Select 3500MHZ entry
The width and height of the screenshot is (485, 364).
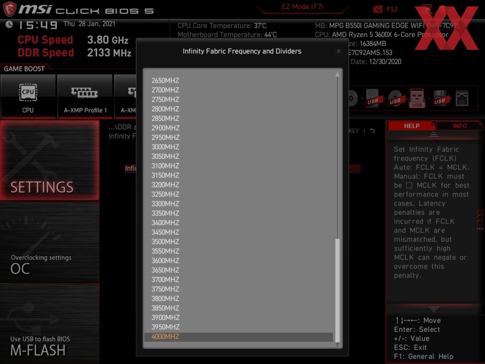(x=165, y=242)
